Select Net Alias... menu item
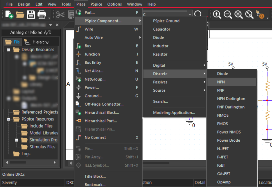This screenshot has width=272, height=187. coord(108,71)
